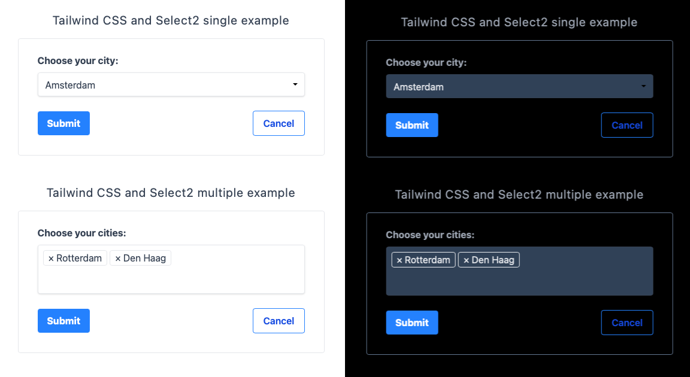690x377 pixels.
Task: Remove Rotterdam tag in light theme multi-select
Action: click(51, 259)
